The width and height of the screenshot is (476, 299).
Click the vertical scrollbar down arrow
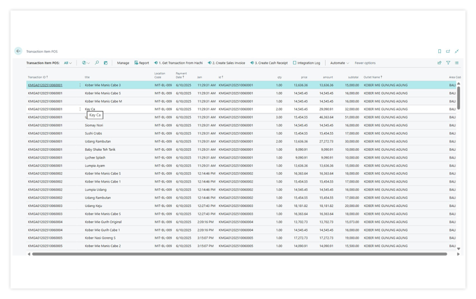pos(459,249)
